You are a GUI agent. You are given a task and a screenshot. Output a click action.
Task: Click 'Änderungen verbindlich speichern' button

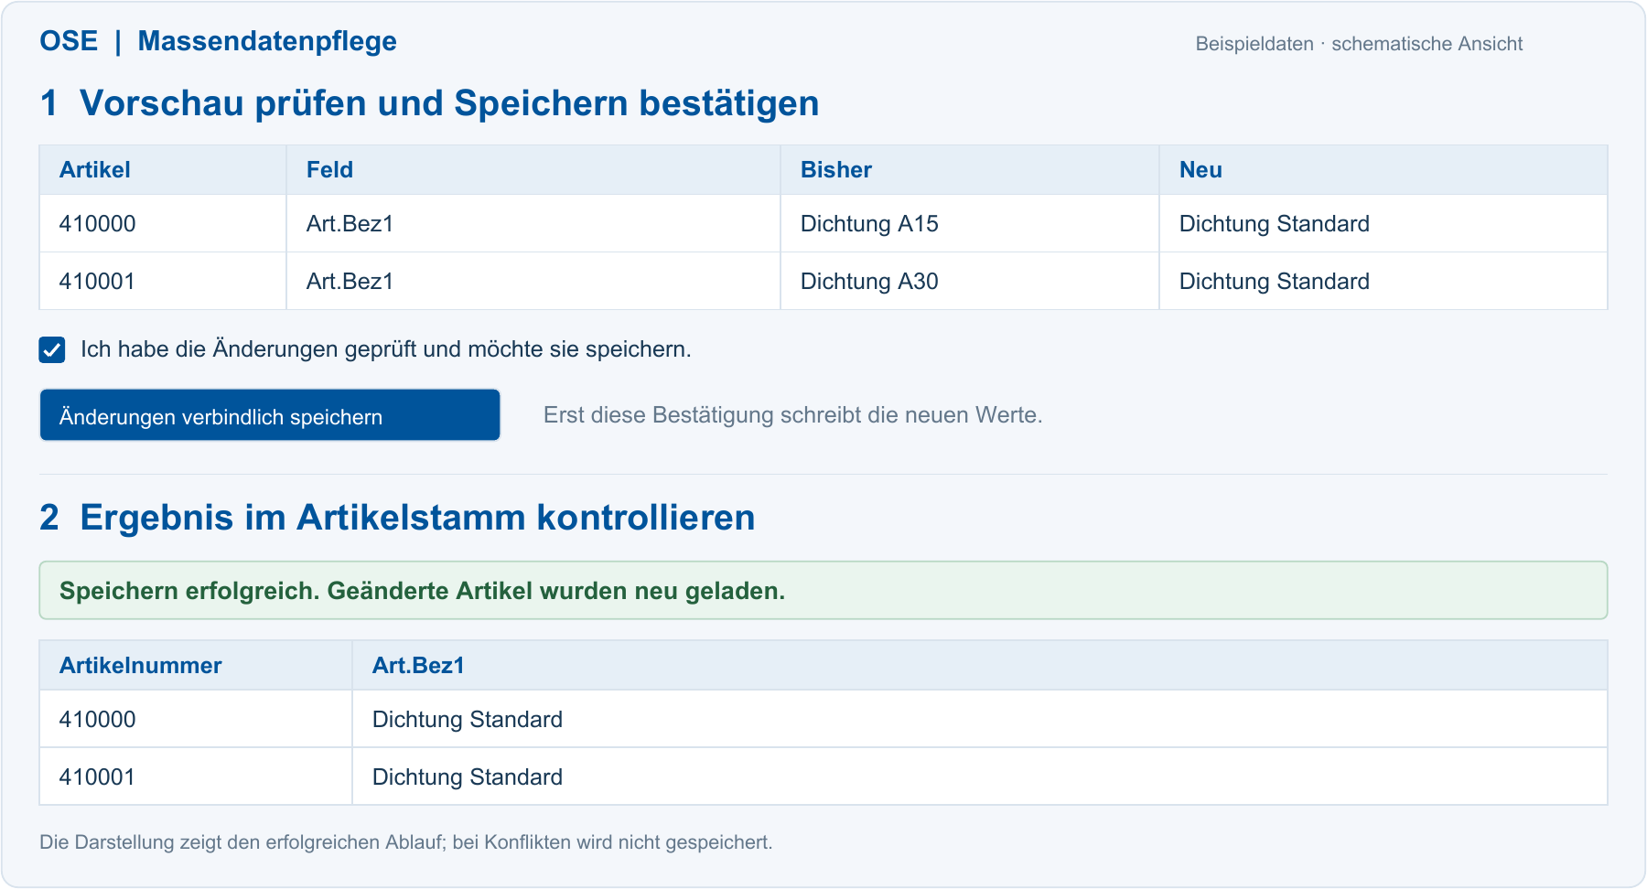(270, 415)
